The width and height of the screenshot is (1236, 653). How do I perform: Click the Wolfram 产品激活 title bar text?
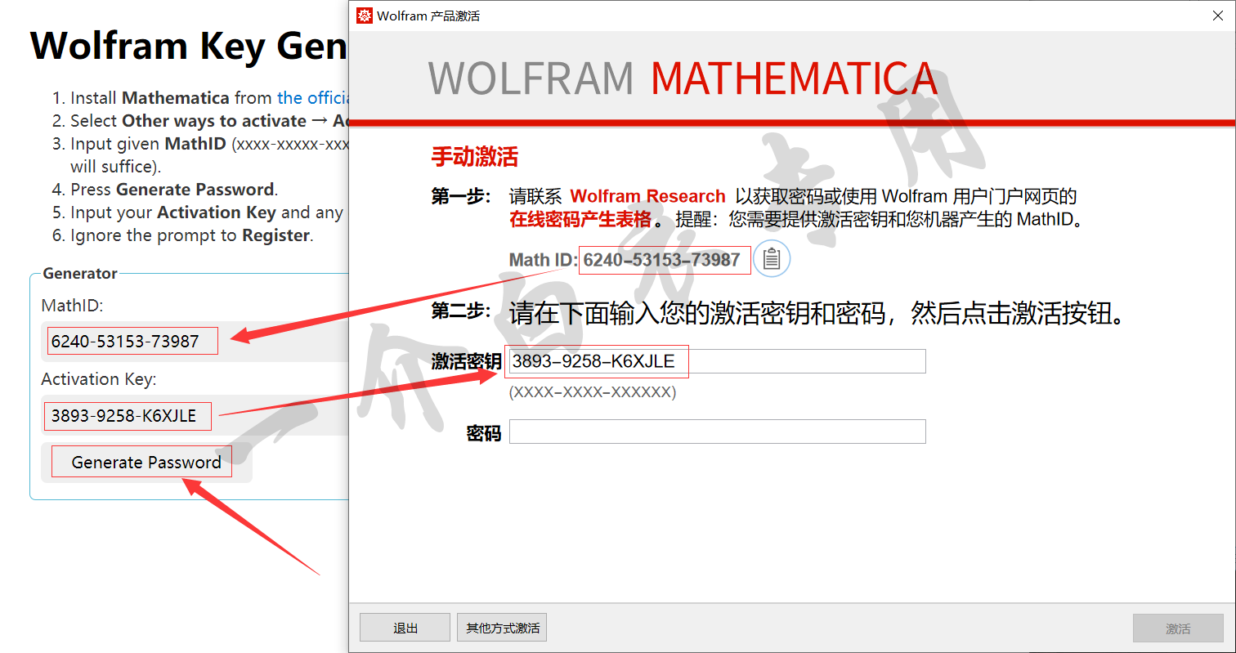click(428, 16)
